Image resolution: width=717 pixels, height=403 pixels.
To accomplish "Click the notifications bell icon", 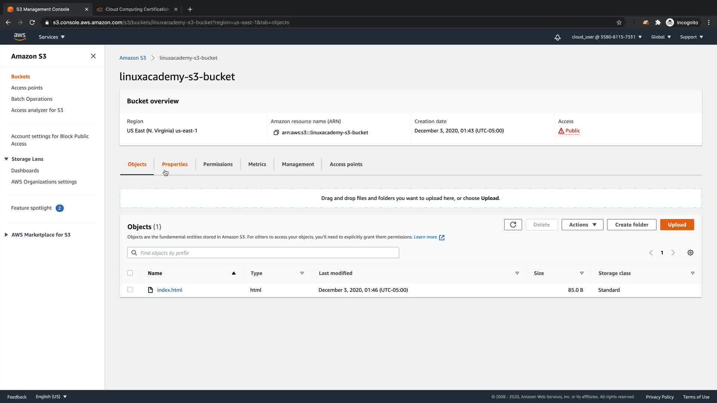I will point(557,37).
